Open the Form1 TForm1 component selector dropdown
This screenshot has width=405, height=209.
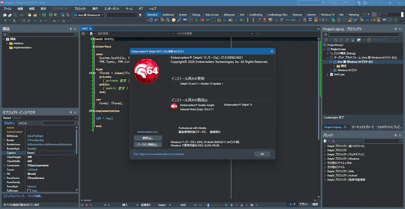click(76, 118)
